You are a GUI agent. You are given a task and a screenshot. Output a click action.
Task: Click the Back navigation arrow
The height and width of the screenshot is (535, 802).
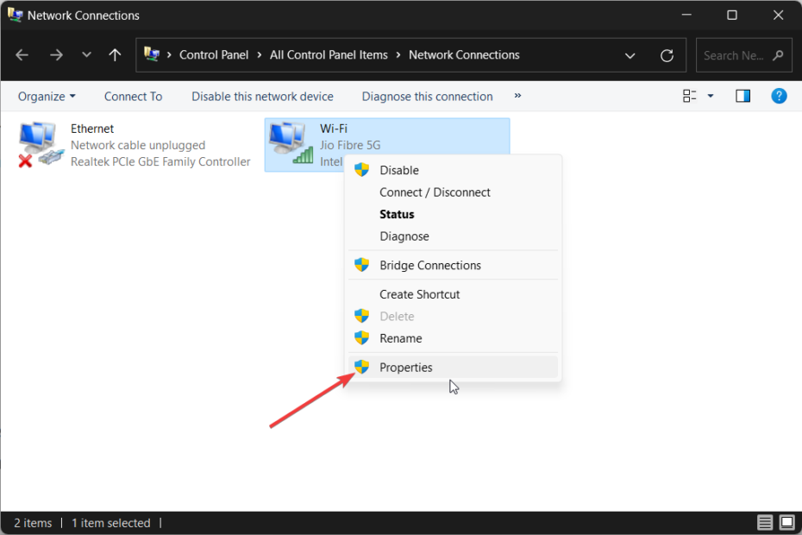point(21,54)
